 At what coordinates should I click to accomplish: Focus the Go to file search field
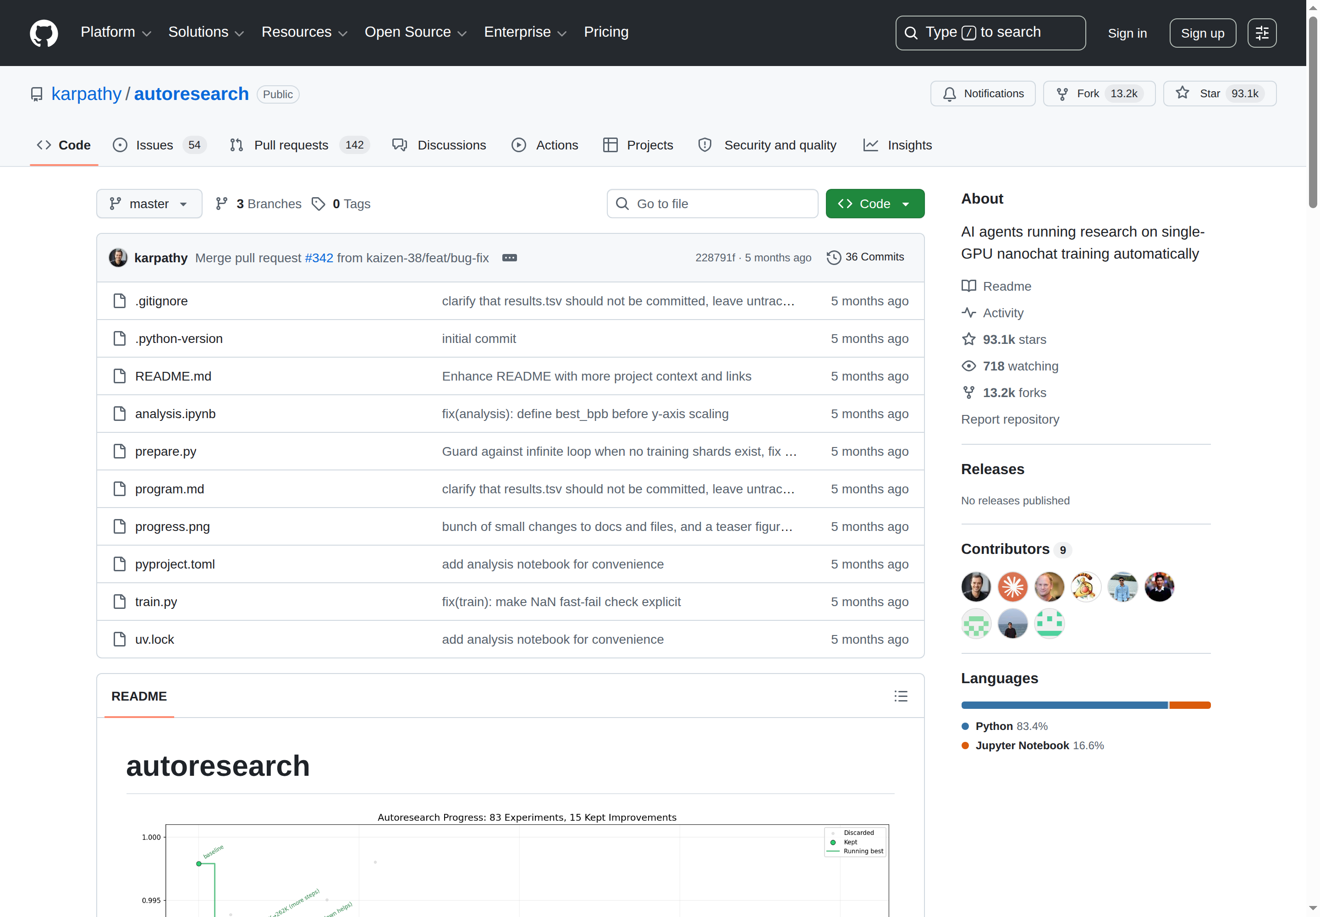click(x=712, y=204)
